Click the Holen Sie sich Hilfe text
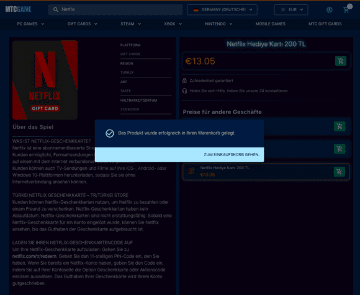The image size is (360, 295). pos(238,90)
